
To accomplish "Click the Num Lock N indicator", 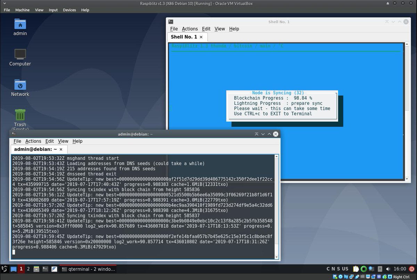I will click(x=333, y=269).
